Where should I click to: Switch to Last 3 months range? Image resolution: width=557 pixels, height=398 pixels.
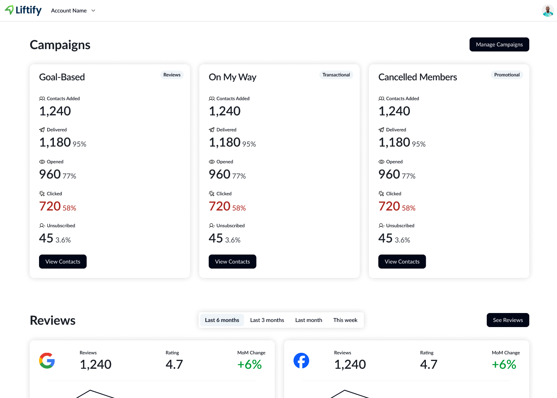(267, 320)
